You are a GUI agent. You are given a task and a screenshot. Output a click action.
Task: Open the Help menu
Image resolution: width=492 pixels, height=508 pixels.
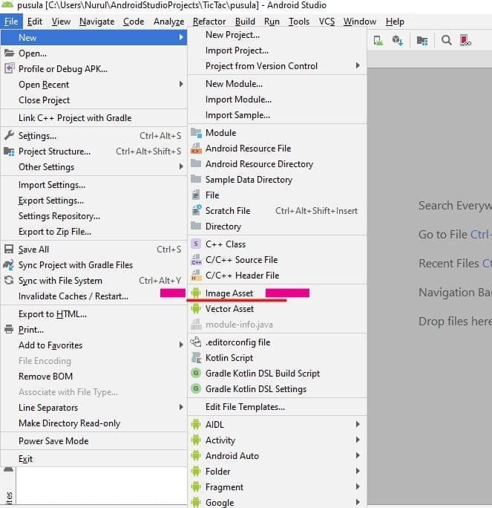click(x=395, y=22)
